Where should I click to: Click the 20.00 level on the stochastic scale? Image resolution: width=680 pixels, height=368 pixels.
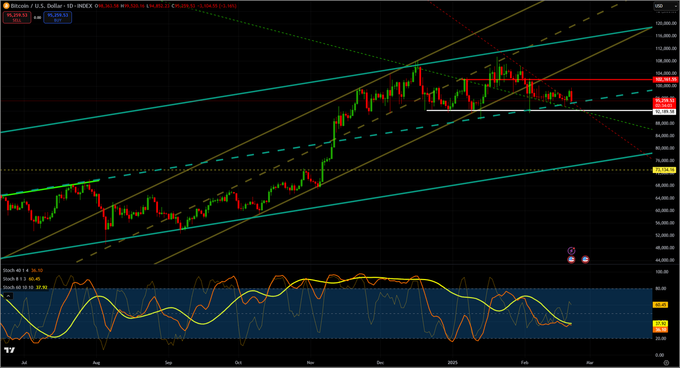661,339
